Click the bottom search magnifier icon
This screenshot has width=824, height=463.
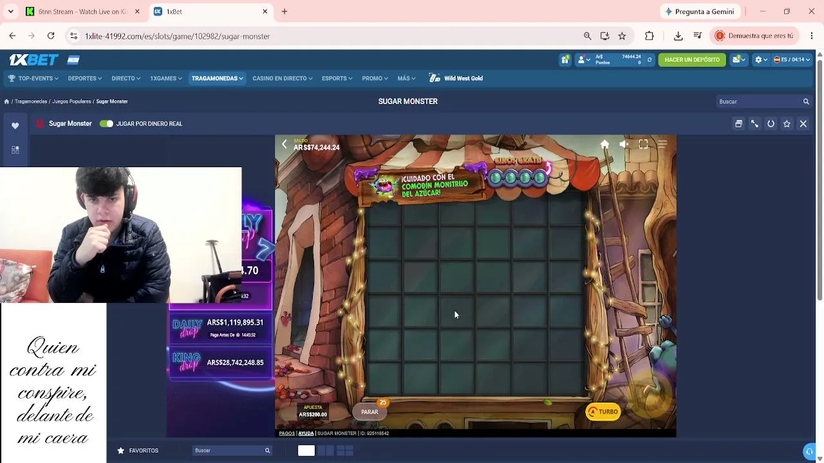[x=267, y=451]
